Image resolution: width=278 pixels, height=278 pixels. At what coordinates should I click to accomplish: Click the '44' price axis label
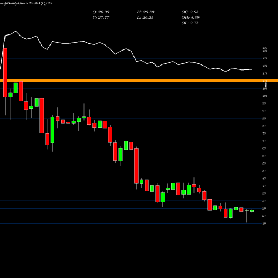264,186
